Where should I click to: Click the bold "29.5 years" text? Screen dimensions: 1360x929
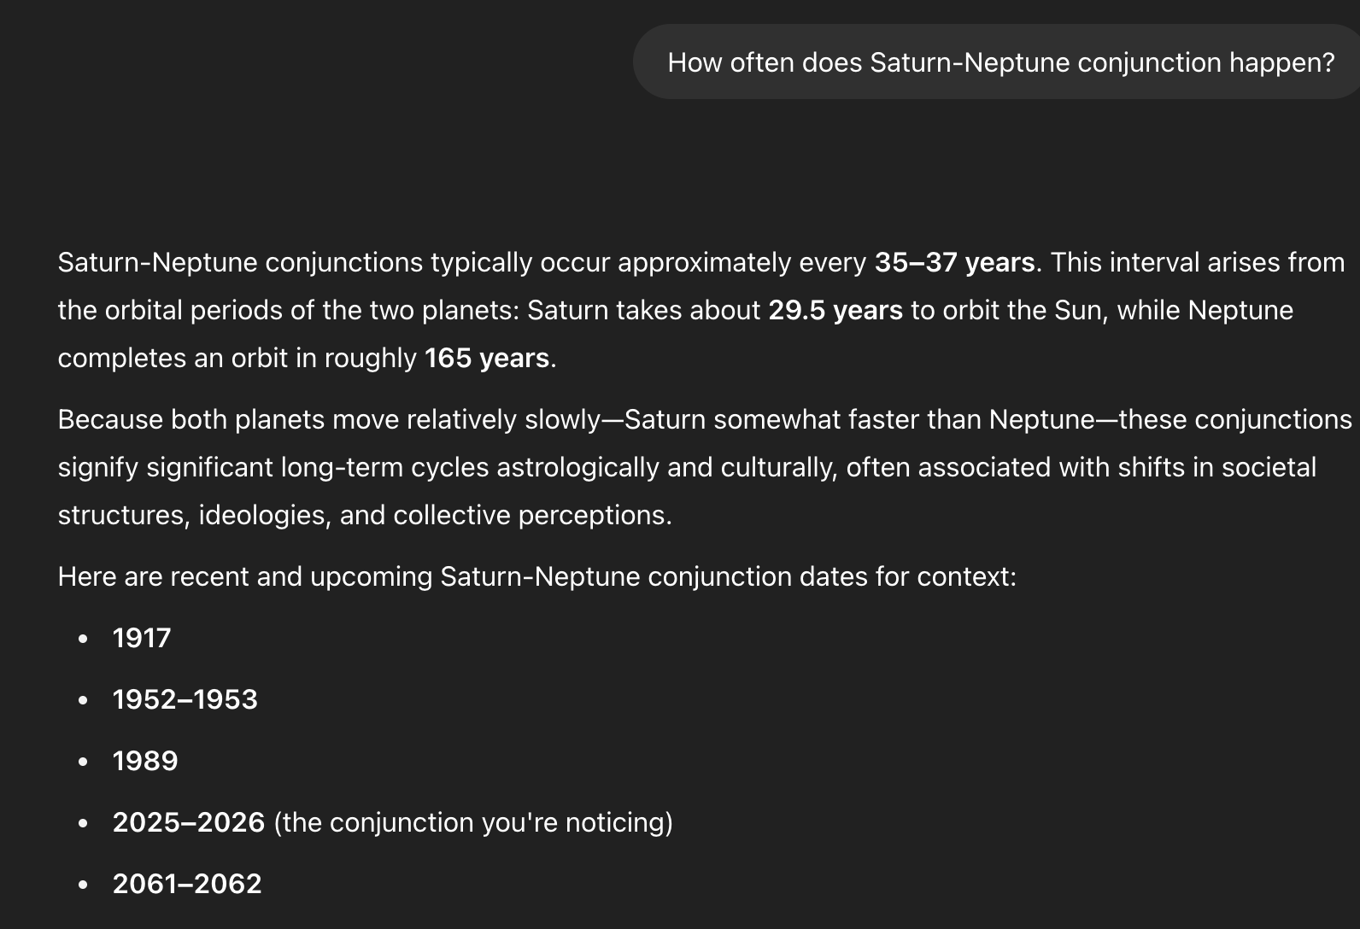(x=835, y=310)
